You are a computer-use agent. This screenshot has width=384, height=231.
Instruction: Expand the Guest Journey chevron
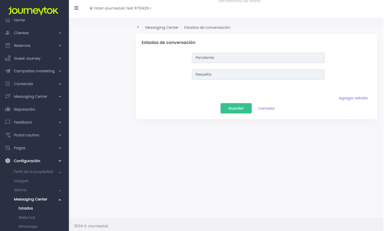(x=60, y=59)
